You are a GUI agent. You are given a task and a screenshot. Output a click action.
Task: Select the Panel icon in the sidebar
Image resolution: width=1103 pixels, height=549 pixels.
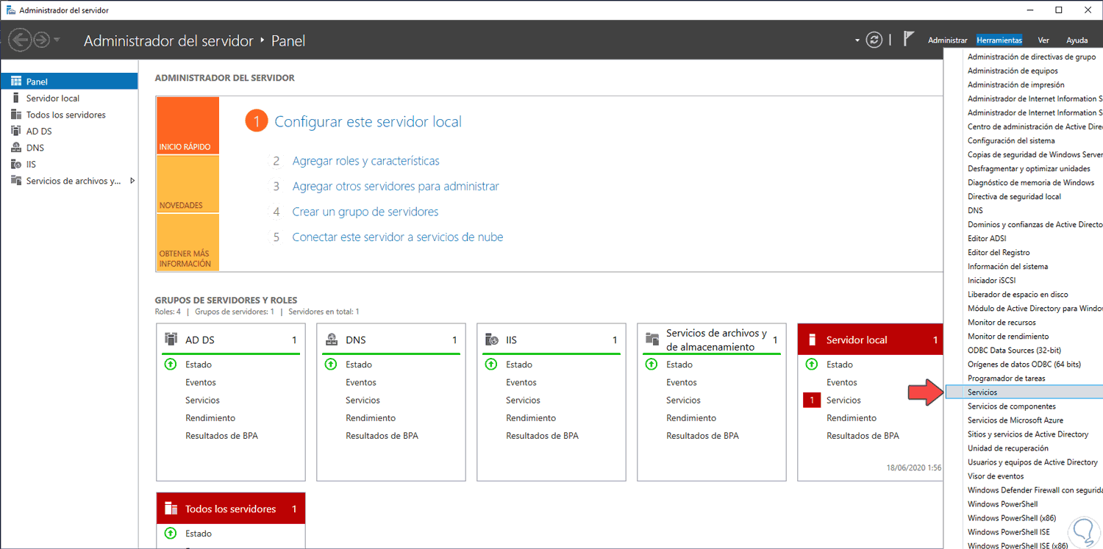(x=16, y=82)
